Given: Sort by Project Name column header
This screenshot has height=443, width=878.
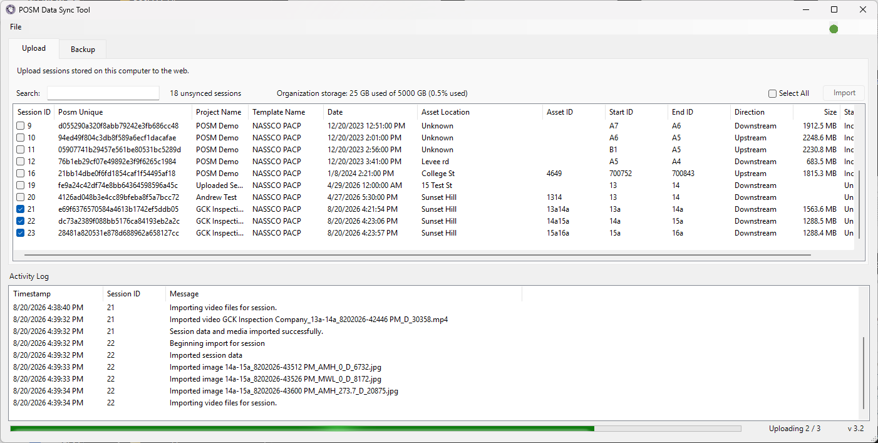Looking at the screenshot, I should 220,112.
